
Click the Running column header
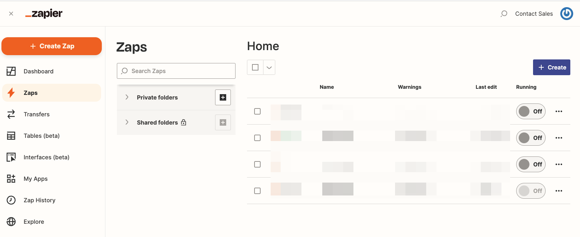[x=526, y=87]
